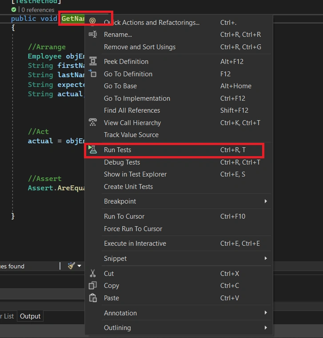Click the Paste clipboard icon

pyautogui.click(x=93, y=298)
